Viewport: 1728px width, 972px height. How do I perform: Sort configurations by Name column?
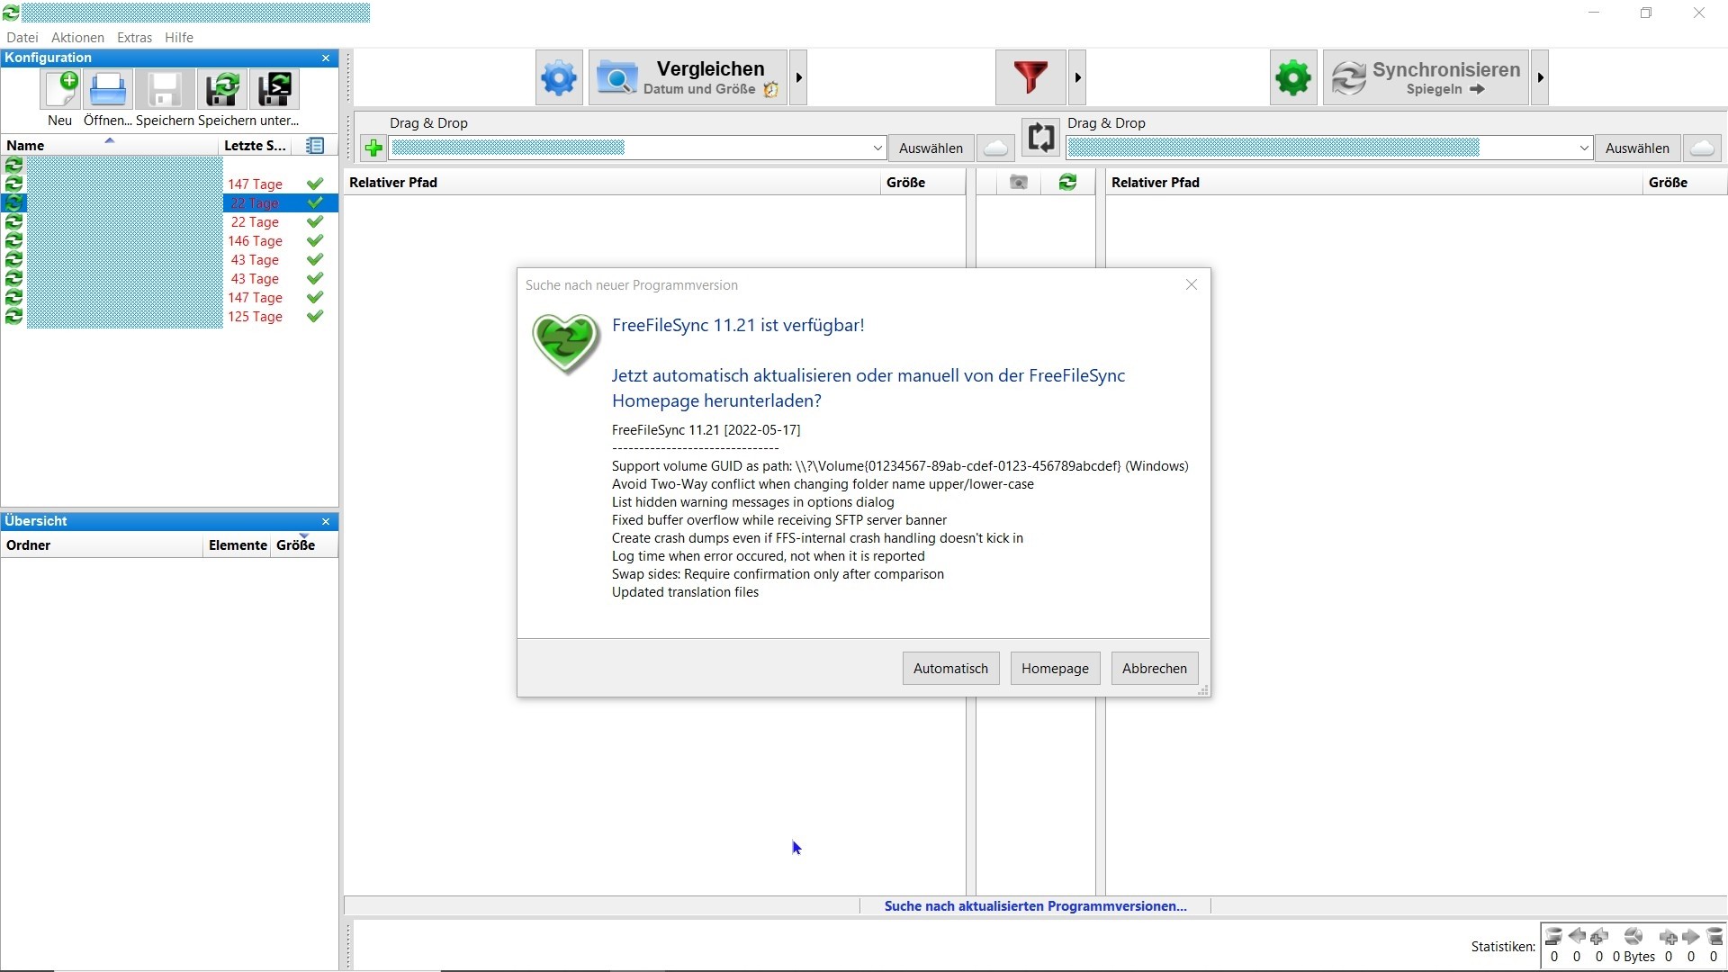(110, 146)
